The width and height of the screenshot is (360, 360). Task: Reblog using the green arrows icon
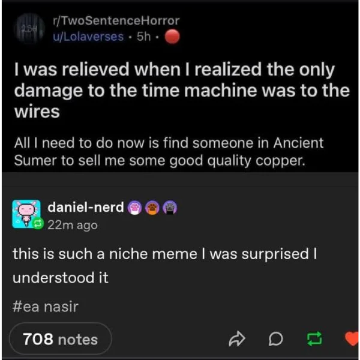[314, 339]
